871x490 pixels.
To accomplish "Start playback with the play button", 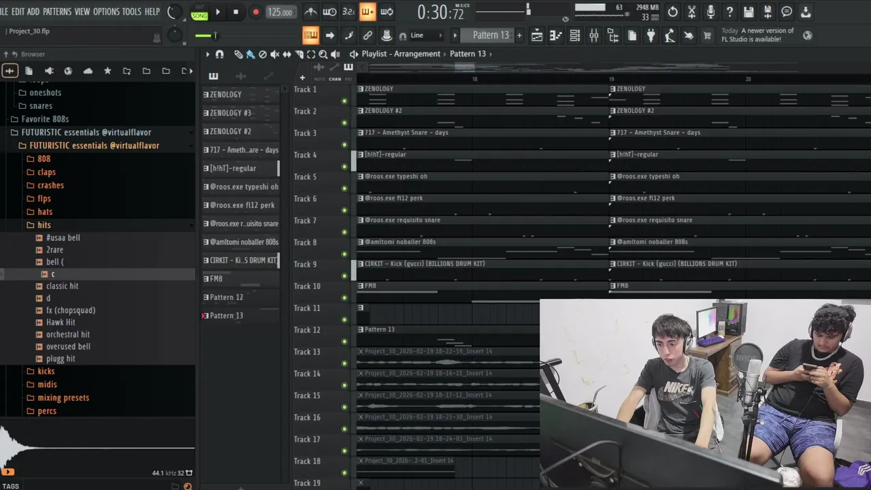I will 218,12.
